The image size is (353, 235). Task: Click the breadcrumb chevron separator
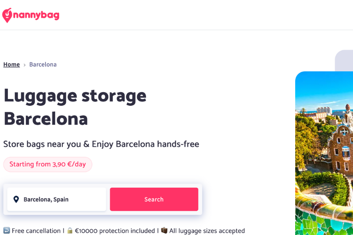[25, 65]
